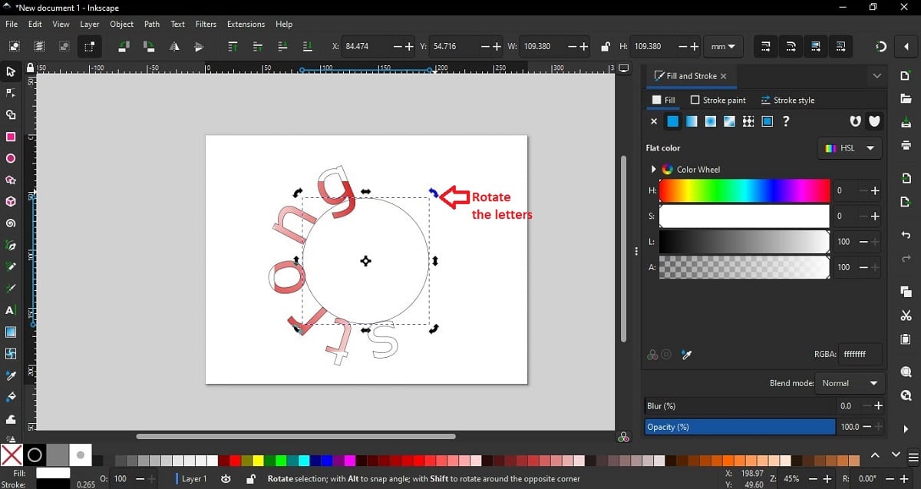Select the Text tool in toolbox

click(11, 311)
